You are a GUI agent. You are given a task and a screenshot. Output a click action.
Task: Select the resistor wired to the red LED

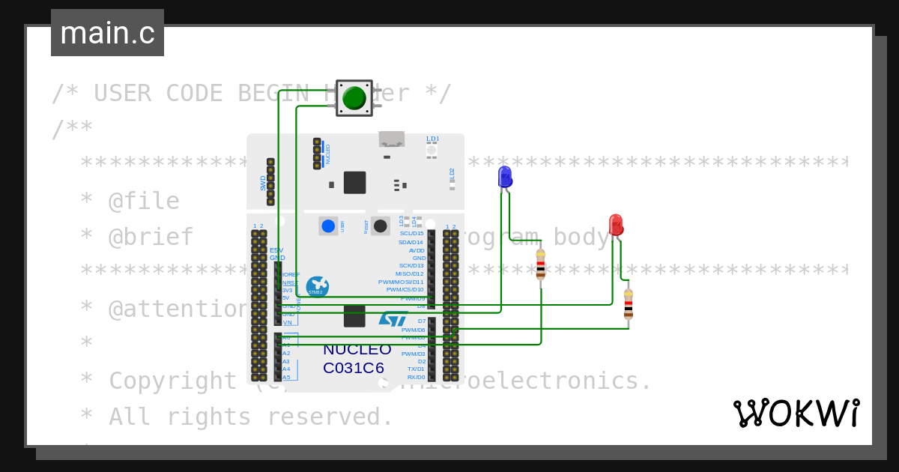coord(628,304)
